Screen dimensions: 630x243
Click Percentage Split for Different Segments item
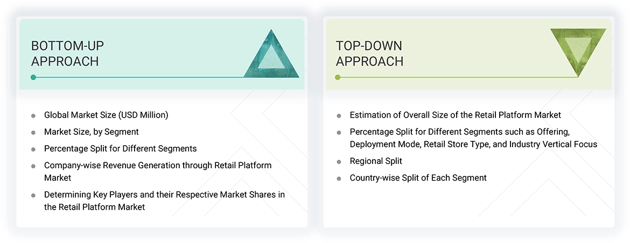120,148
